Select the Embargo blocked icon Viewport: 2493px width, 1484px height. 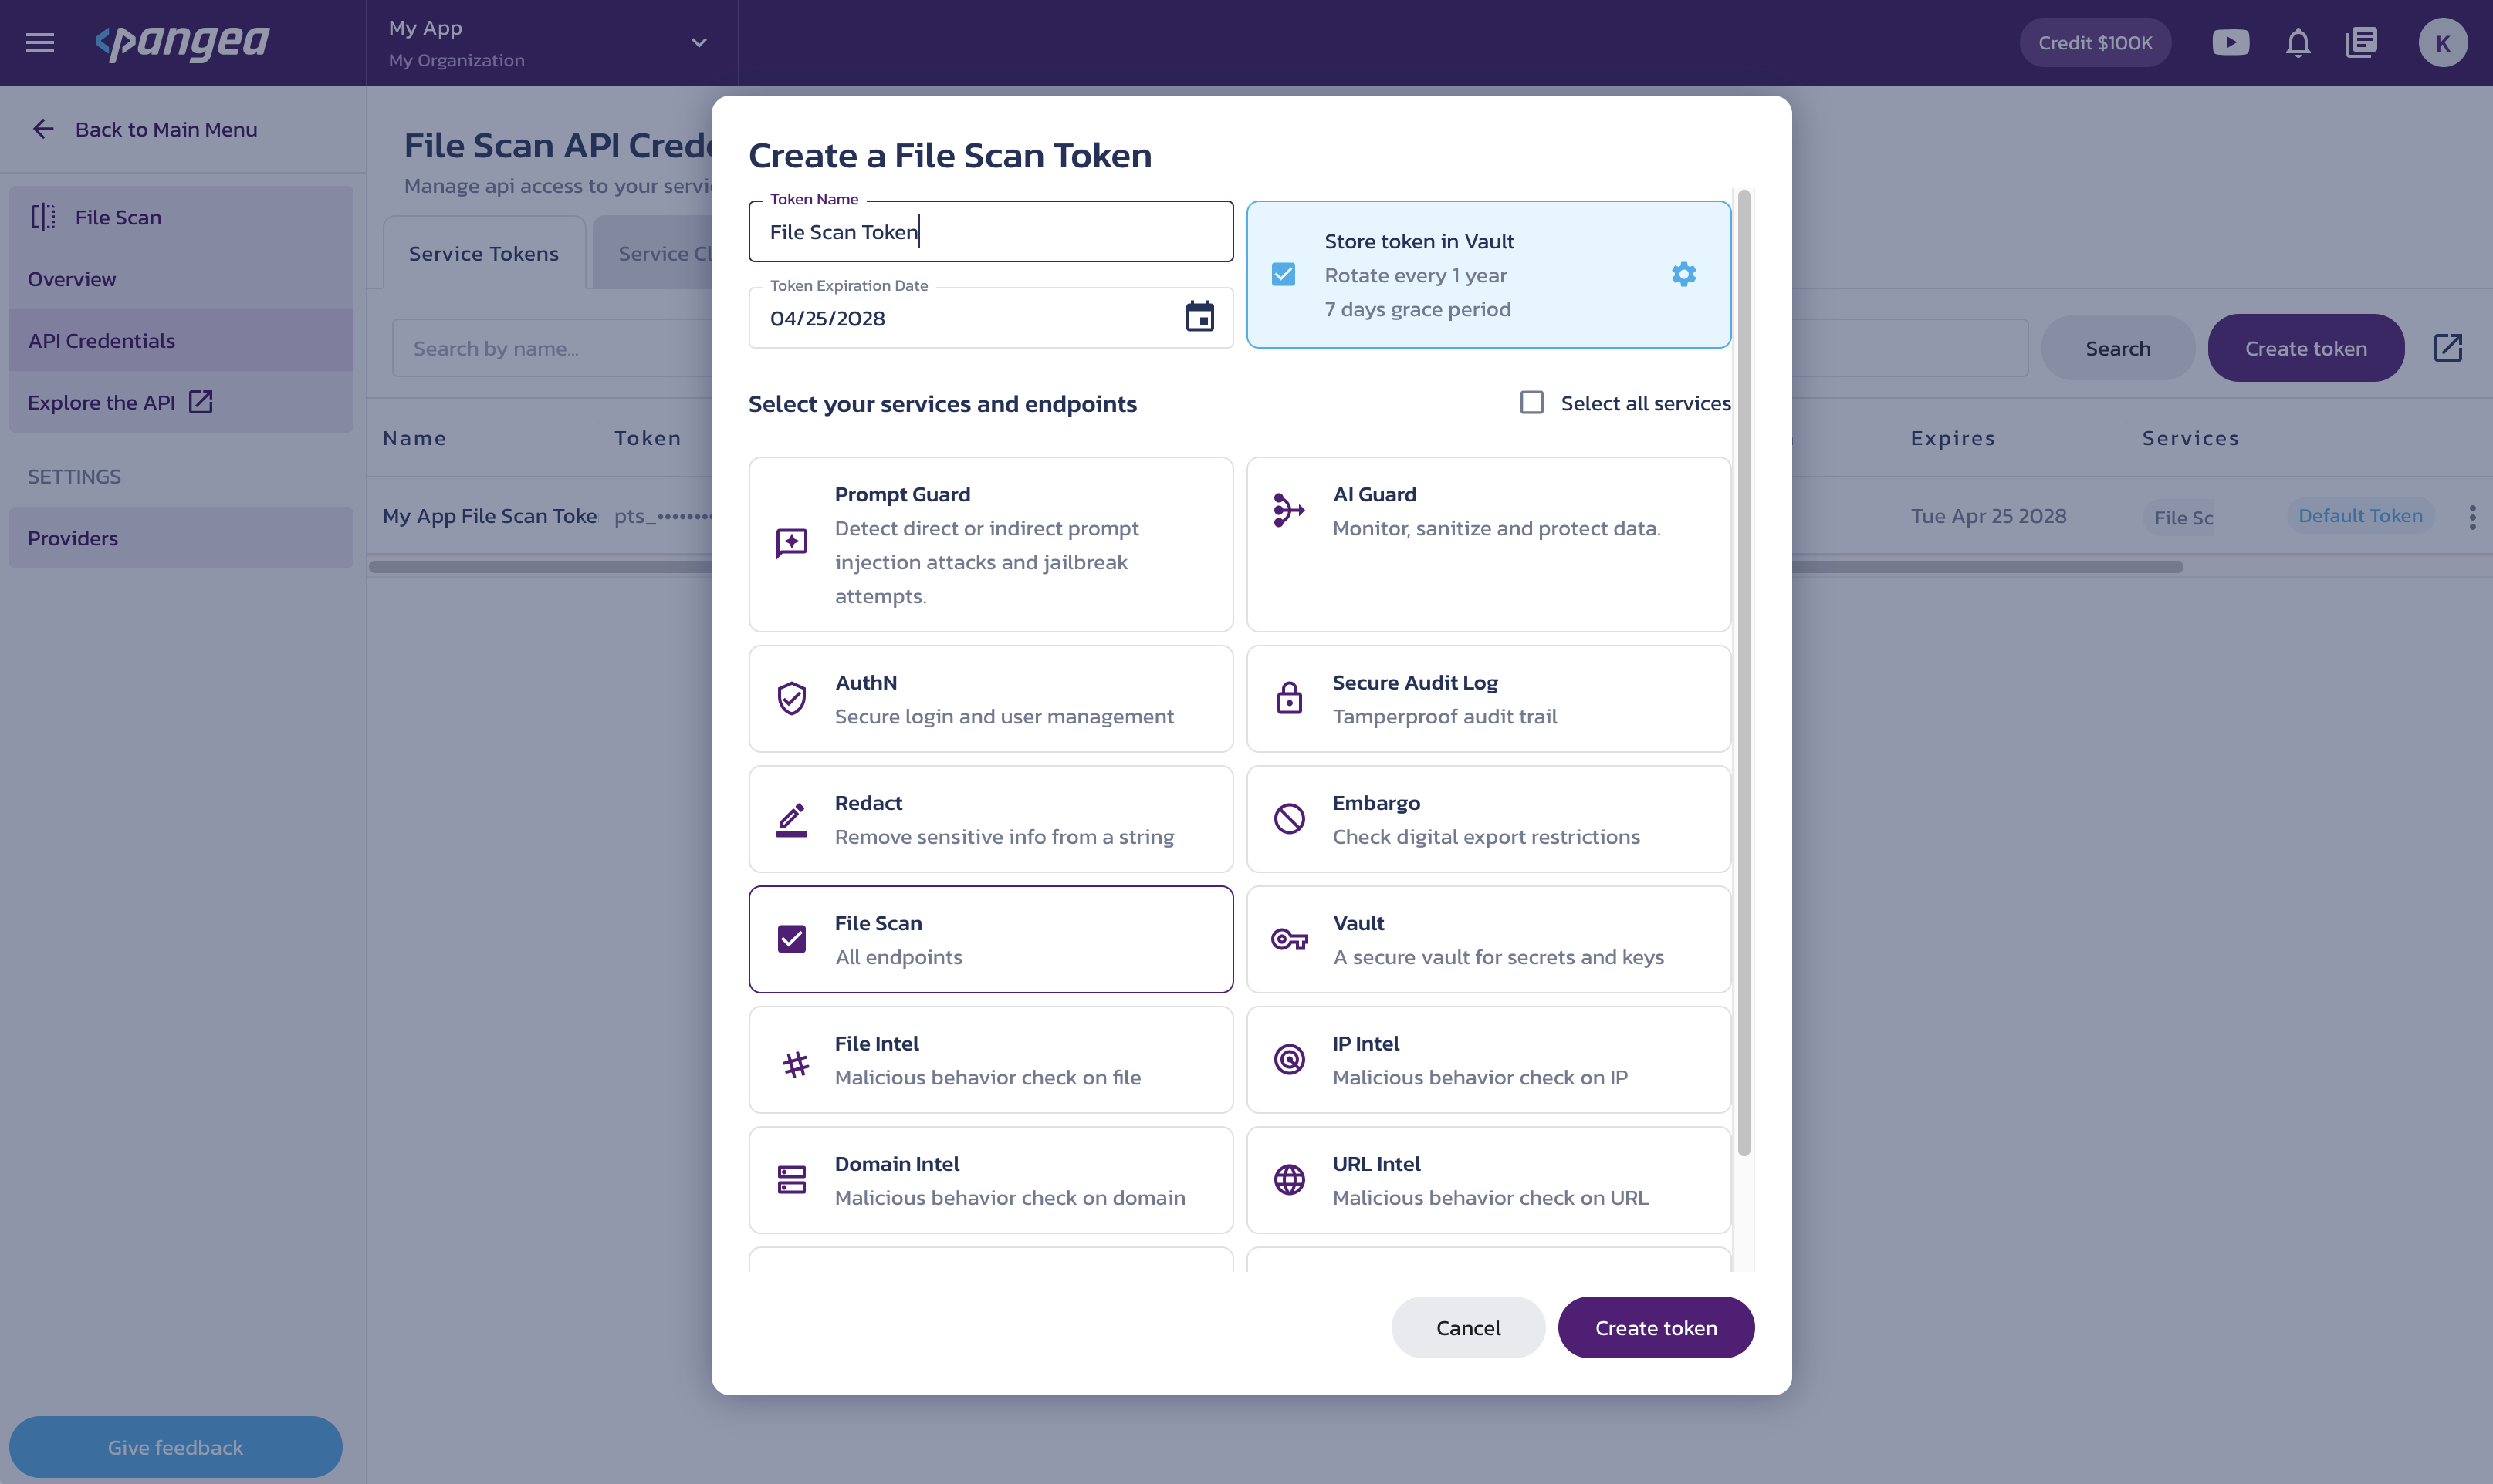point(1288,819)
